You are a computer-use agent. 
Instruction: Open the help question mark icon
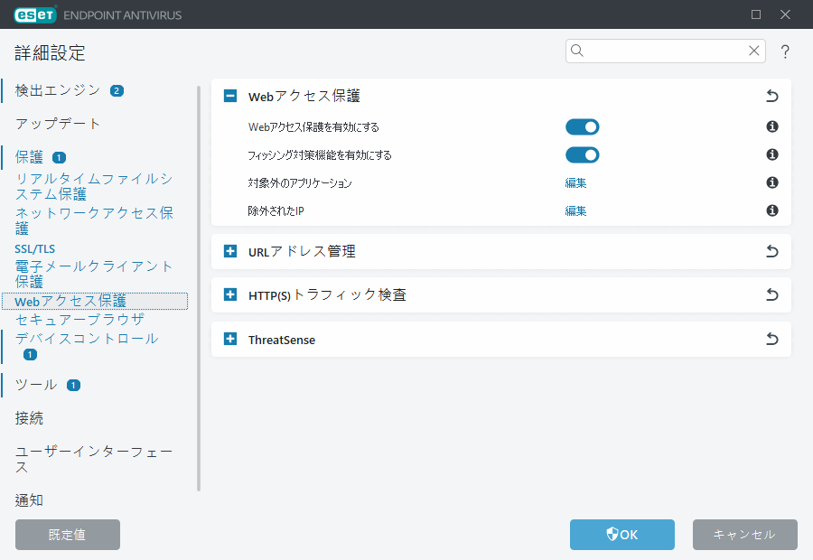[785, 51]
